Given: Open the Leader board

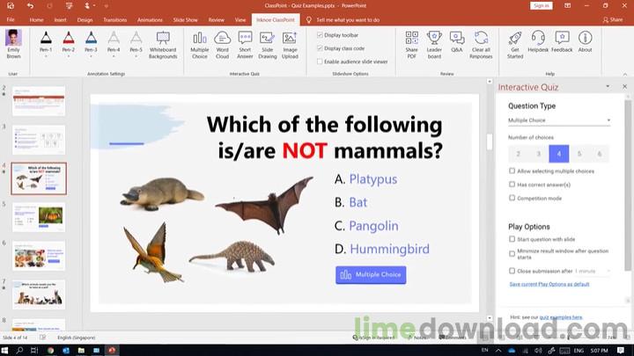Looking at the screenshot, I should [434, 45].
